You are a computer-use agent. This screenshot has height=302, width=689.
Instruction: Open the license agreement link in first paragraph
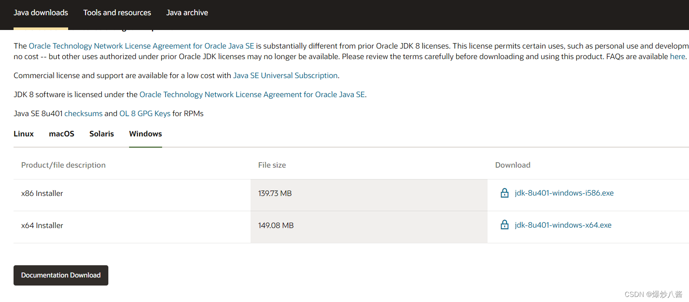(x=141, y=46)
